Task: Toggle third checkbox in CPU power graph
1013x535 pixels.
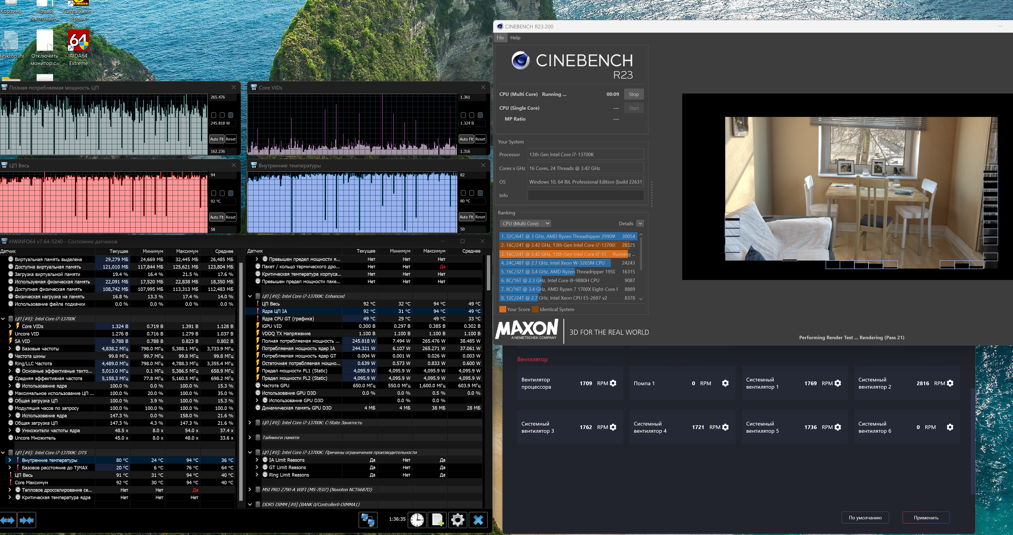Action: pyautogui.click(x=231, y=115)
